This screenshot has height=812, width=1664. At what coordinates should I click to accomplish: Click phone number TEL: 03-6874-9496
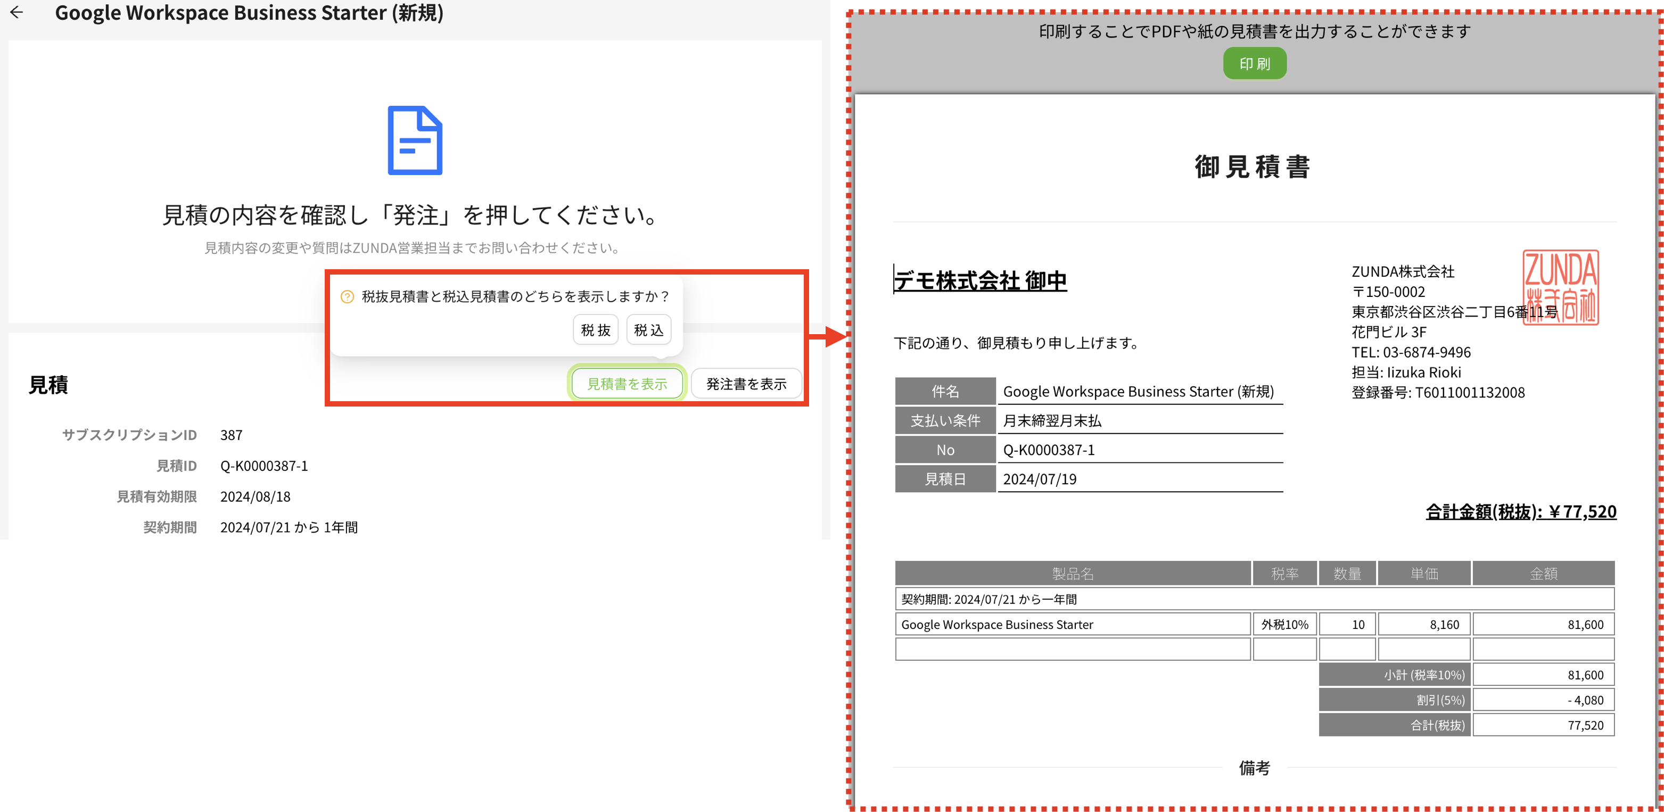[1411, 352]
